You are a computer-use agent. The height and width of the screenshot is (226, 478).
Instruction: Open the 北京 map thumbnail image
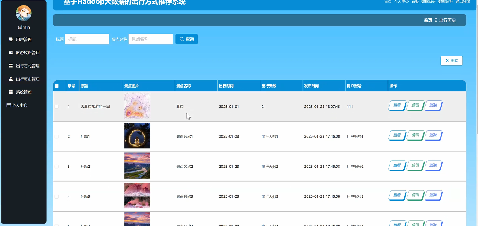[x=137, y=106]
